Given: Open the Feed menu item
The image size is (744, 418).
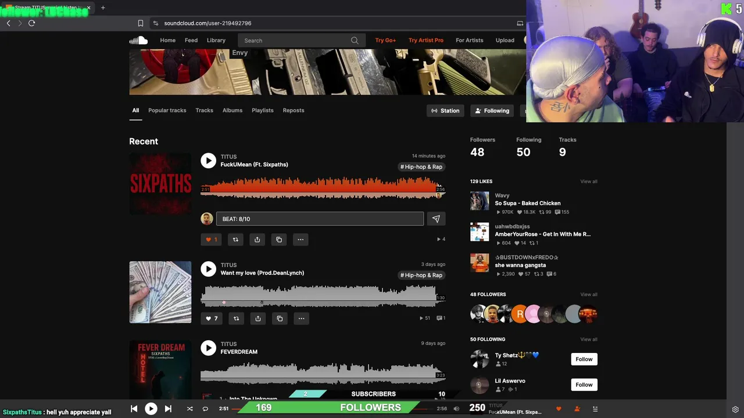Looking at the screenshot, I should tap(191, 40).
